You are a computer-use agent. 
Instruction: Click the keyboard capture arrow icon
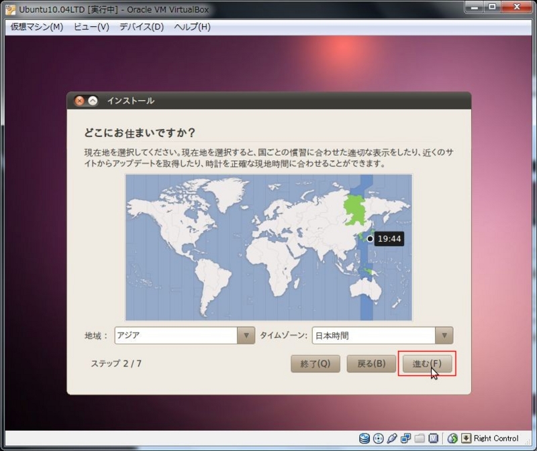(x=466, y=438)
